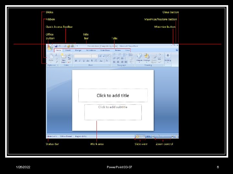Open the Editing group dropdown

pyautogui.click(x=168, y=58)
